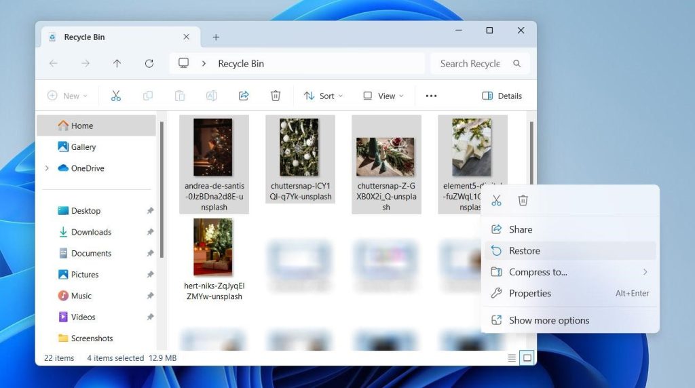The image size is (695, 388).
Task: Select the chuttersnap-ICY1 tree image
Action: (x=299, y=147)
